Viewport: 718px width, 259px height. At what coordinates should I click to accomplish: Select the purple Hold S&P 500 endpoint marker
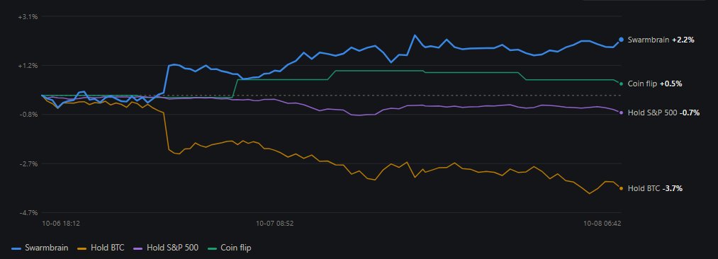[x=621, y=113]
